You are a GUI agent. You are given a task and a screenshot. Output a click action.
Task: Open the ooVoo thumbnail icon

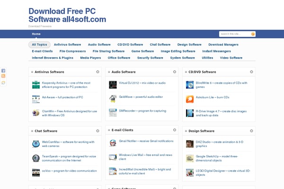coord(36,172)
